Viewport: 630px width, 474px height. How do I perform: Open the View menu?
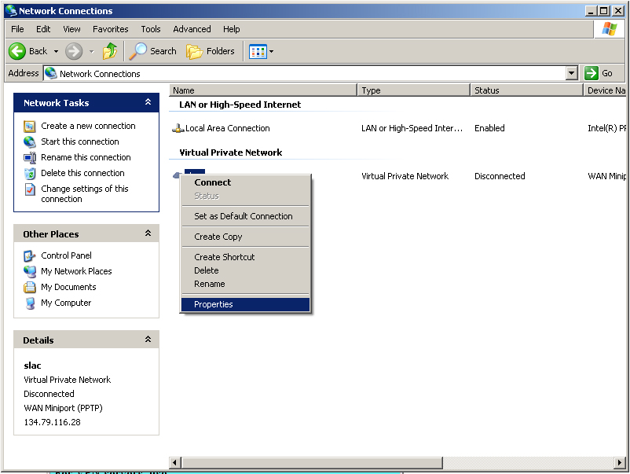tap(71, 29)
